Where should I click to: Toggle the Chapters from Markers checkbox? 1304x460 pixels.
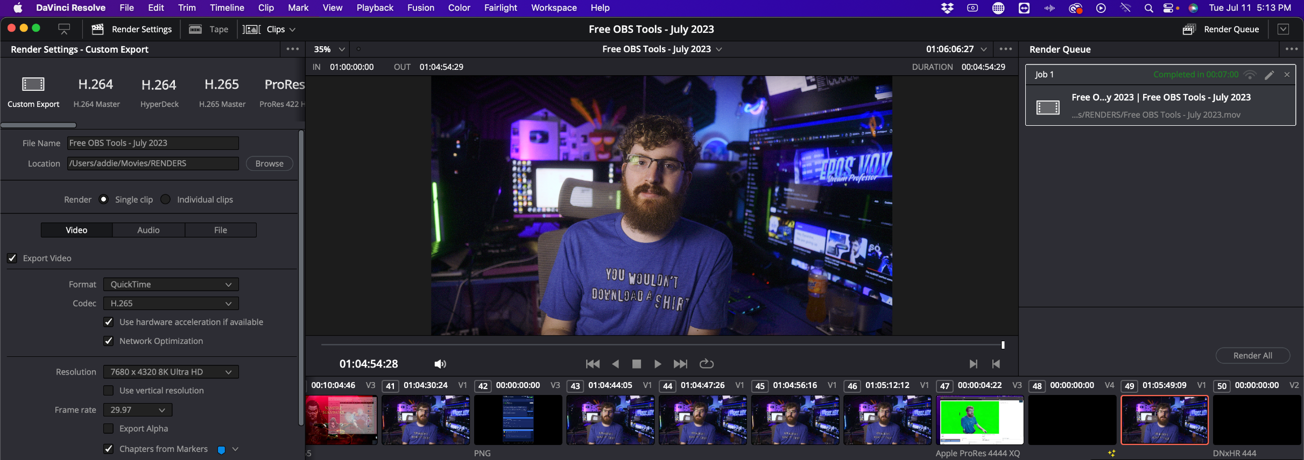(109, 449)
